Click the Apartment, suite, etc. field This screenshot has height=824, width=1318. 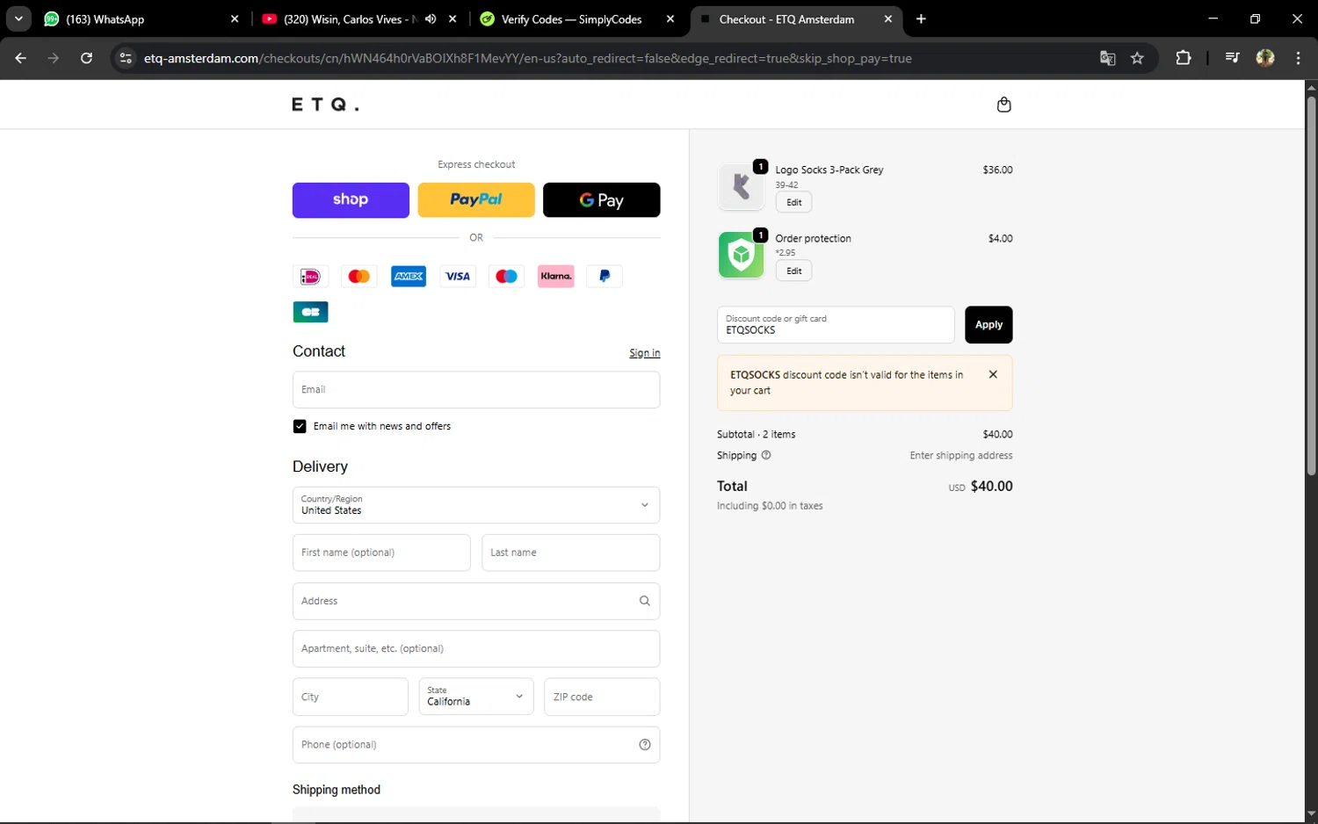476,649
